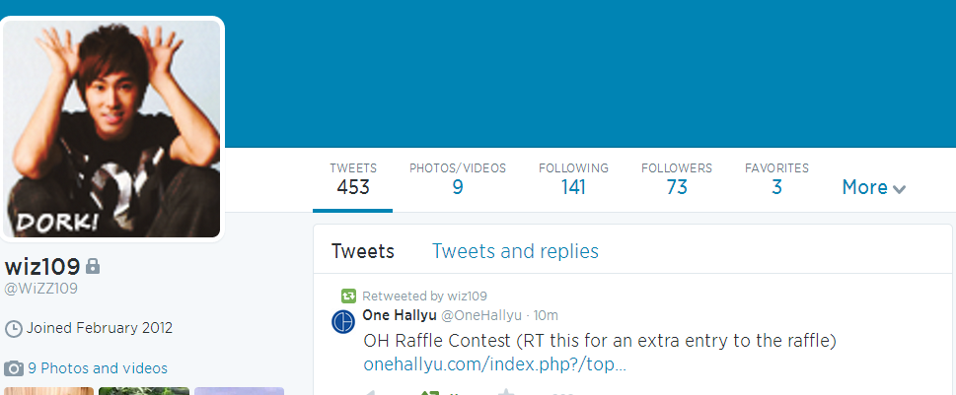Click the protected account lock icon
This screenshot has height=395, width=956.
tap(93, 266)
